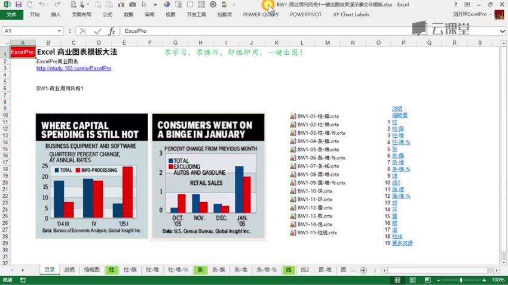Viewport: 508px width, 285px height.
Task: Open the XY Chart Labels tab
Action: coord(351,14)
